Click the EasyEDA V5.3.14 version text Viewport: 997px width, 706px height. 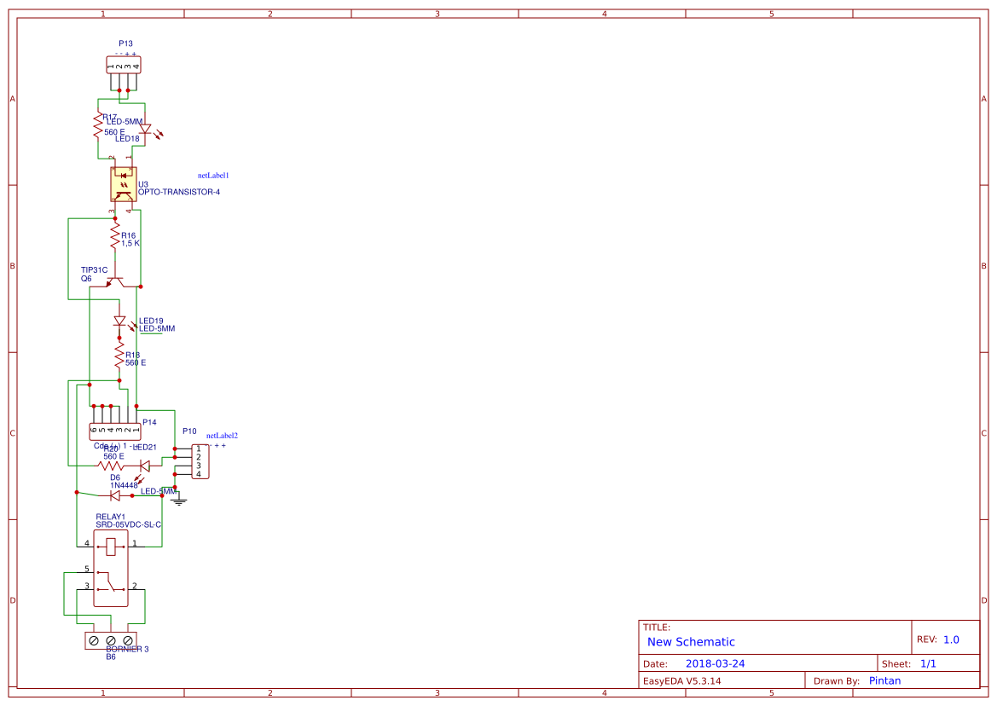pos(682,681)
